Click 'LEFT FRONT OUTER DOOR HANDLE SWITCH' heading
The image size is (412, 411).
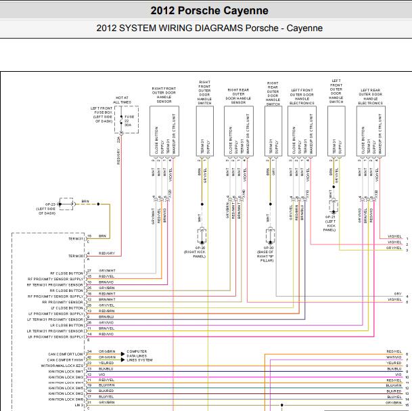tap(336, 91)
